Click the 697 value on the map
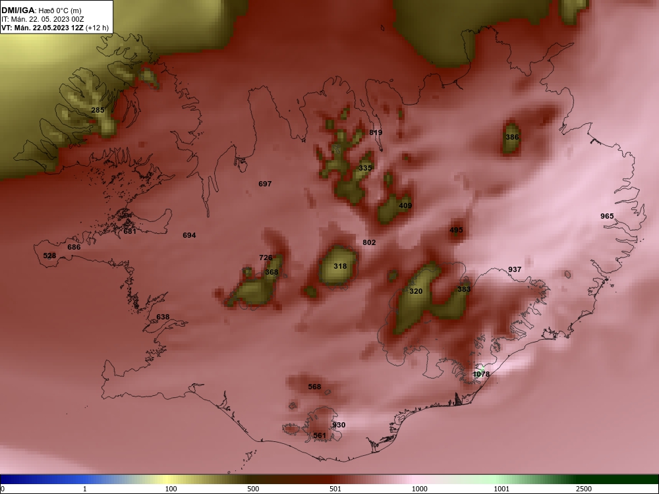The width and height of the screenshot is (659, 494). 265,184
